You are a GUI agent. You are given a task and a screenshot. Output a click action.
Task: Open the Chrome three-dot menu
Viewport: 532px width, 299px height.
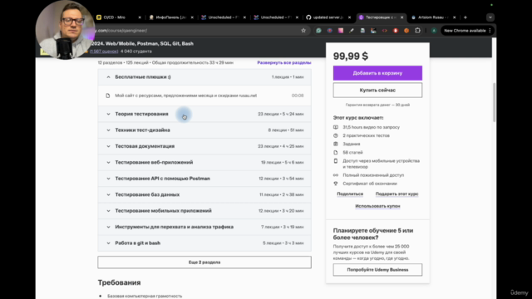pos(490,31)
